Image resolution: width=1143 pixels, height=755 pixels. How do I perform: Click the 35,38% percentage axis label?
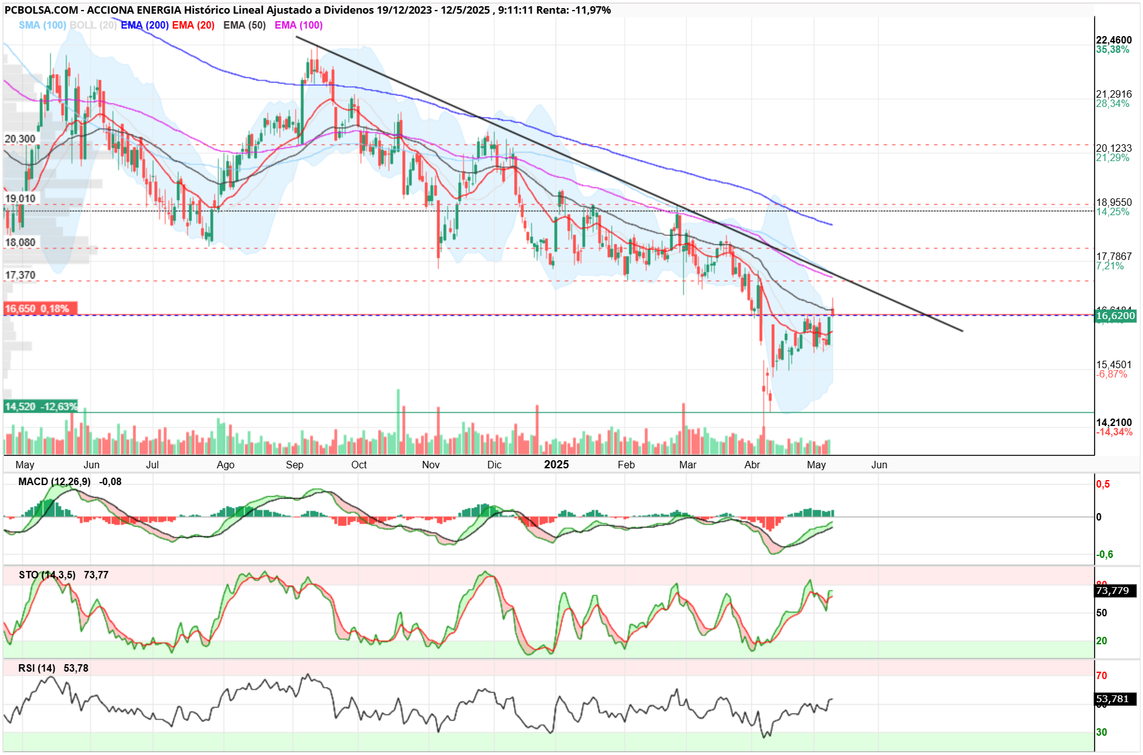pos(1113,49)
